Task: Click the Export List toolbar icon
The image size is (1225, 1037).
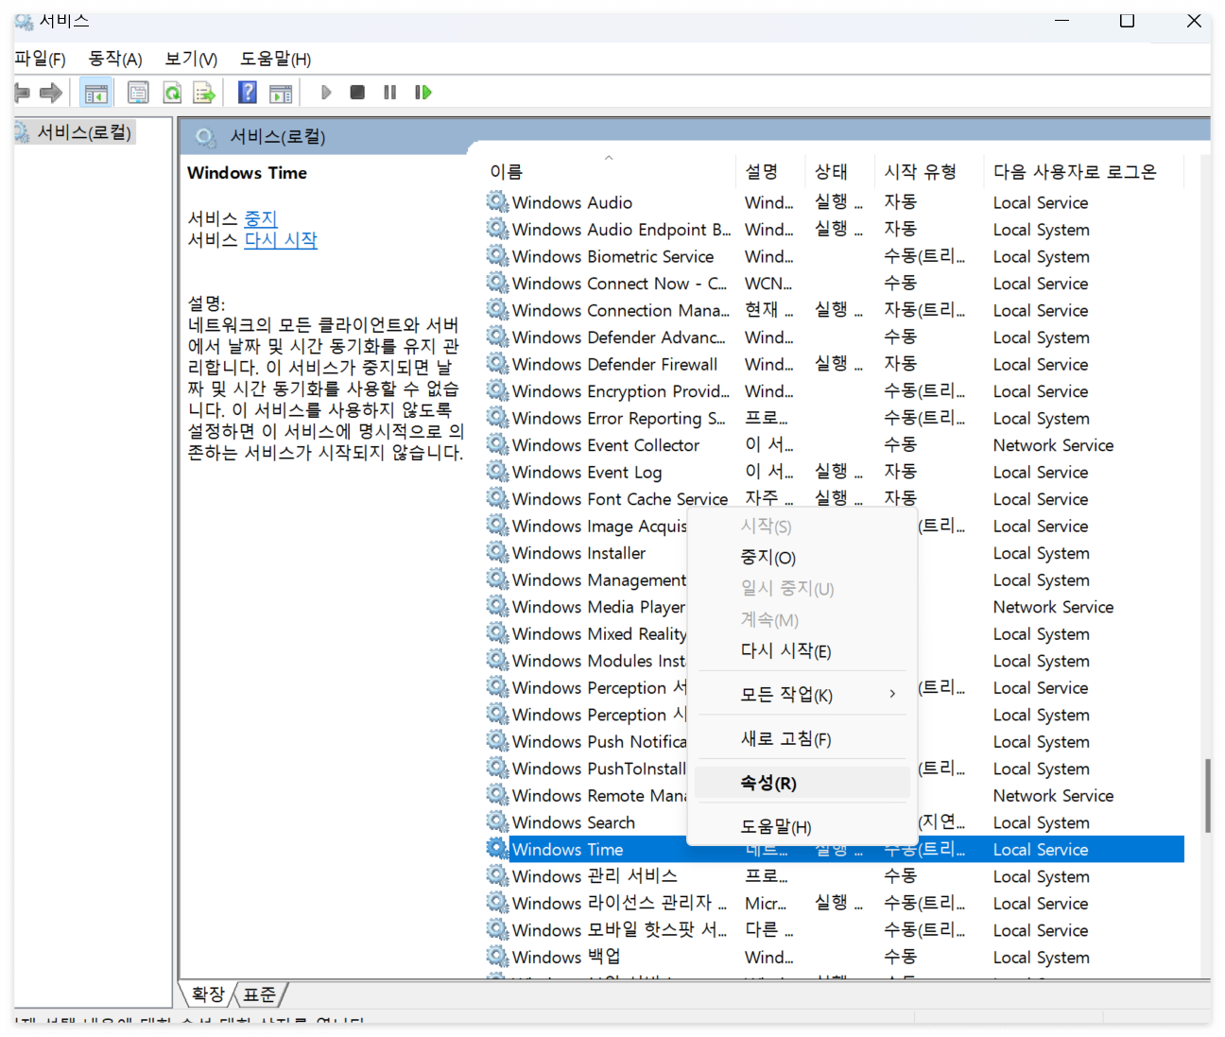Action: (203, 93)
